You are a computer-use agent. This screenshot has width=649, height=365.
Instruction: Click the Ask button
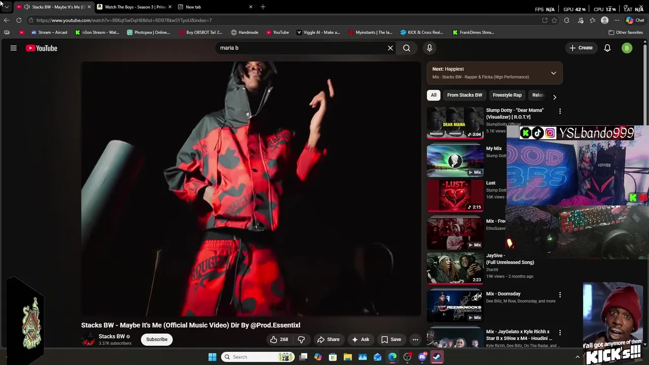(x=360, y=340)
